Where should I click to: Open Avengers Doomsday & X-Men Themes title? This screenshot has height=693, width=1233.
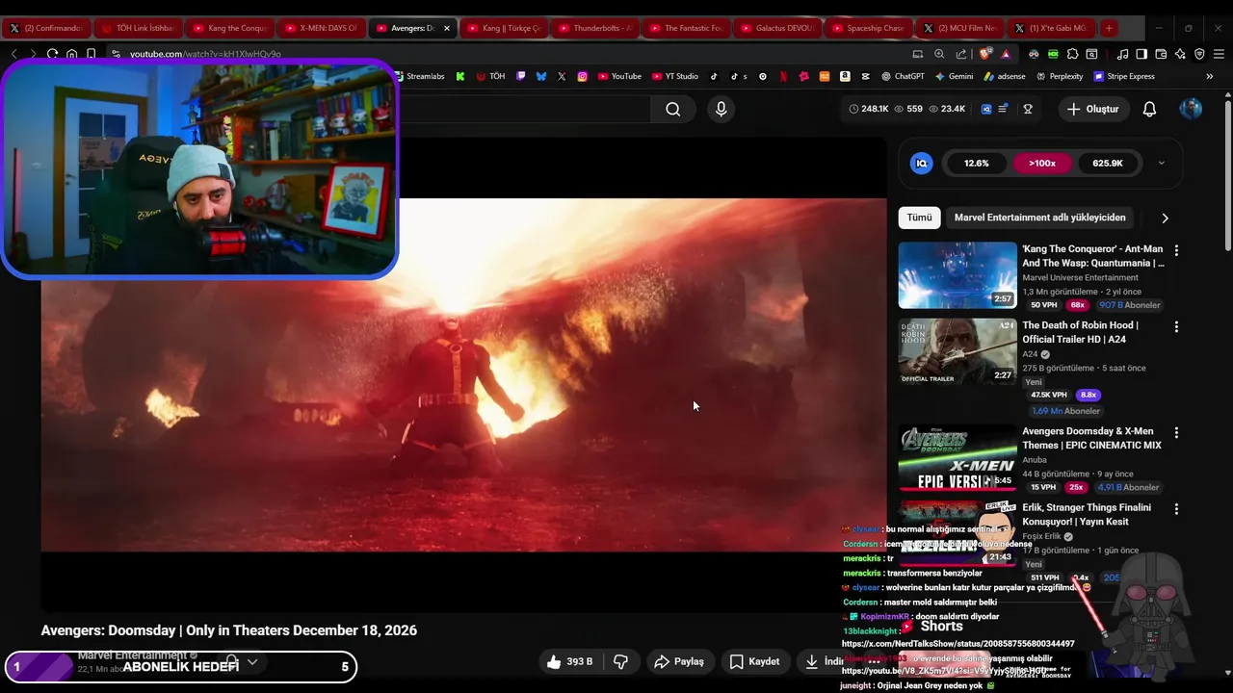click(x=1091, y=438)
